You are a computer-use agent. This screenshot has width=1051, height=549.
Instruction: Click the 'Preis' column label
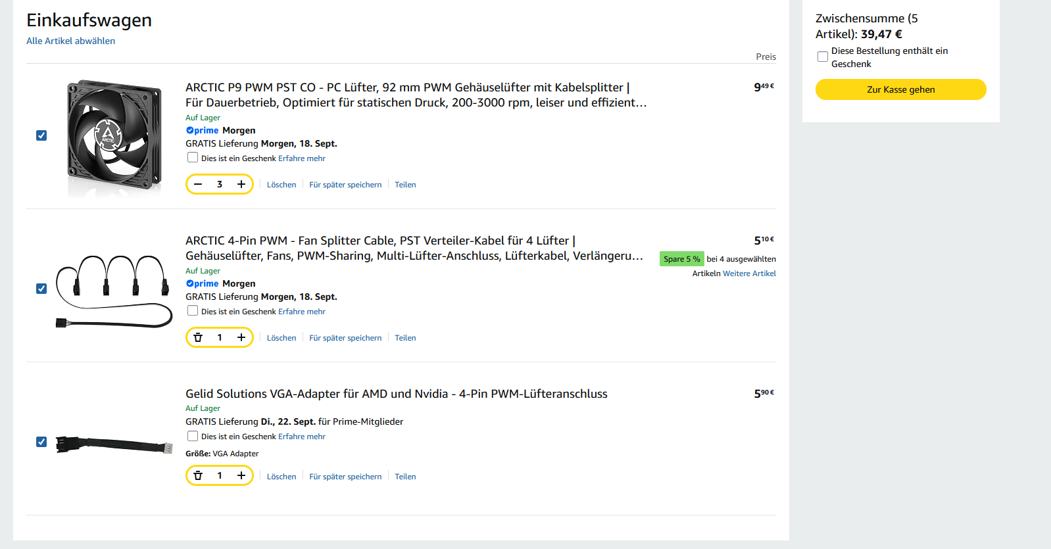coord(766,57)
